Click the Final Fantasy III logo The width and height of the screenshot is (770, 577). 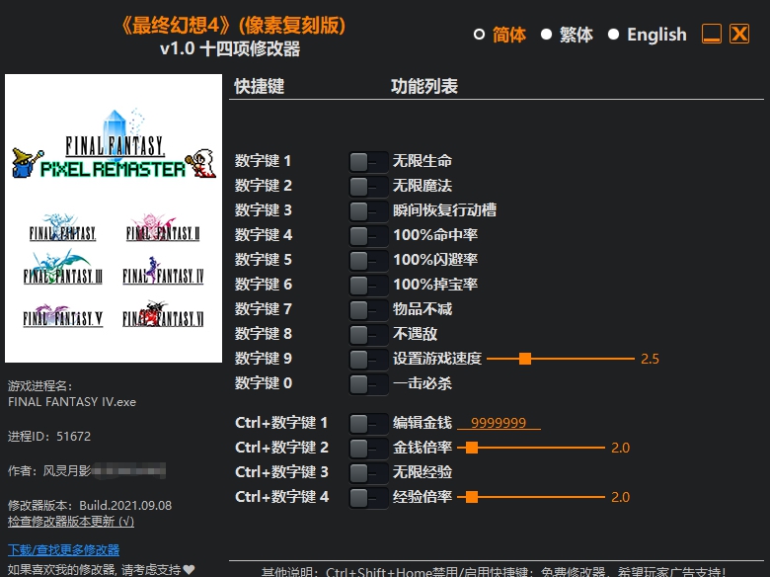pyautogui.click(x=62, y=268)
